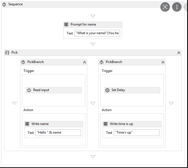Viewport: 188px width, 168px height.
Task: Collapse the PickBranch containing Read input
Action: point(85,62)
